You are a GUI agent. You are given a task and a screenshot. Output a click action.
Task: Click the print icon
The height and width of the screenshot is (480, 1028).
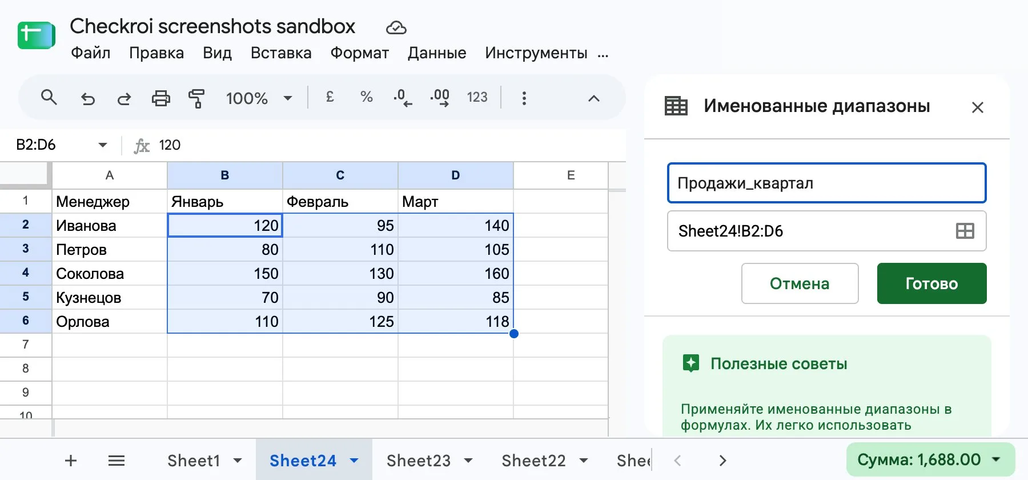[160, 98]
